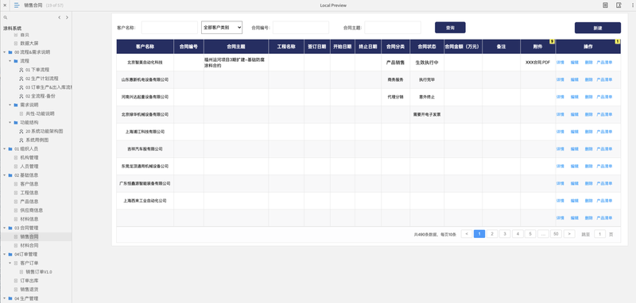
Task: Click the pagination ellipsis button
Action: [543, 234]
